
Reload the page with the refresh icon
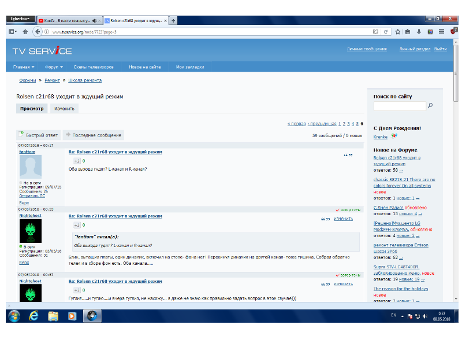pyautogui.click(x=386, y=32)
